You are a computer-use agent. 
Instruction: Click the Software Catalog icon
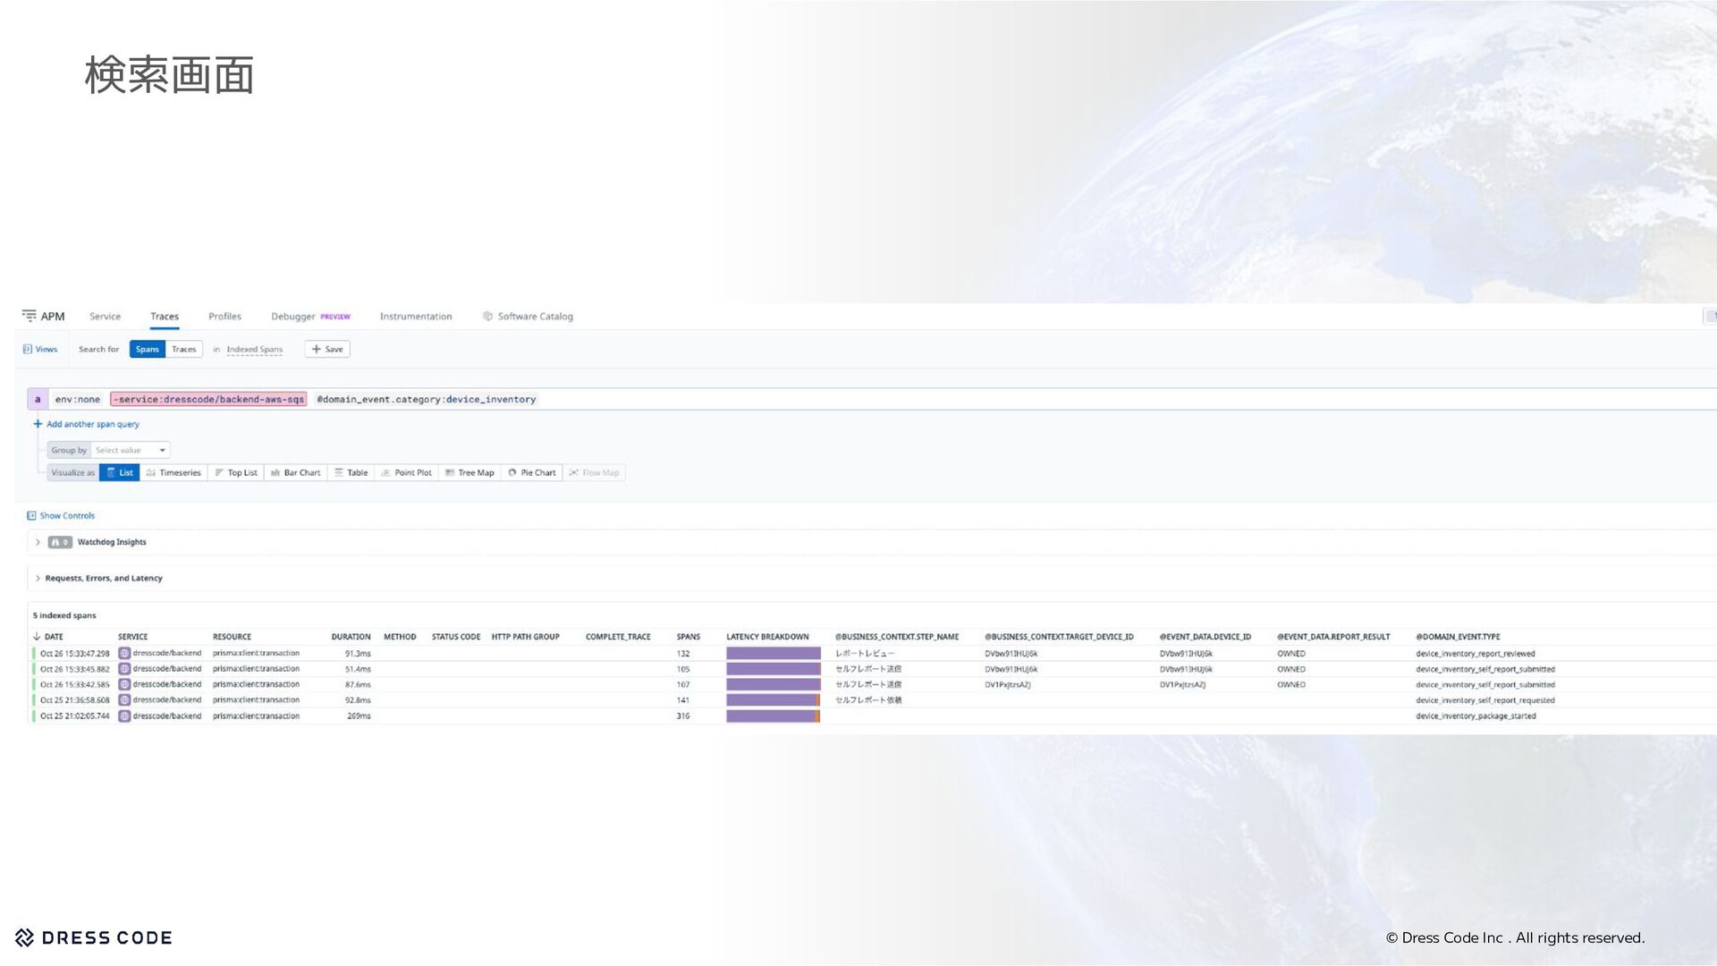tap(487, 317)
